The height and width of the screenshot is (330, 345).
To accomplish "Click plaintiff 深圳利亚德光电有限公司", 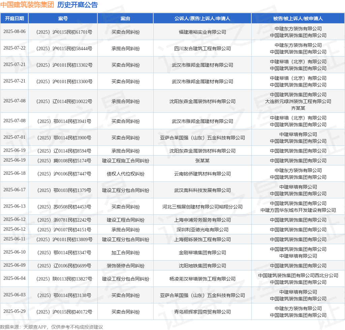I will [202, 230].
